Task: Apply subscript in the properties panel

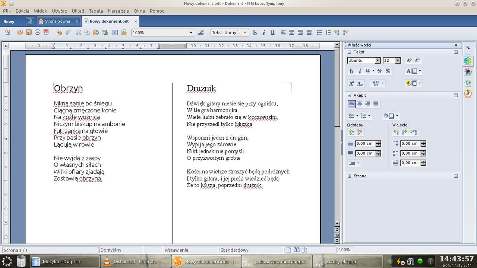Action: point(360,83)
